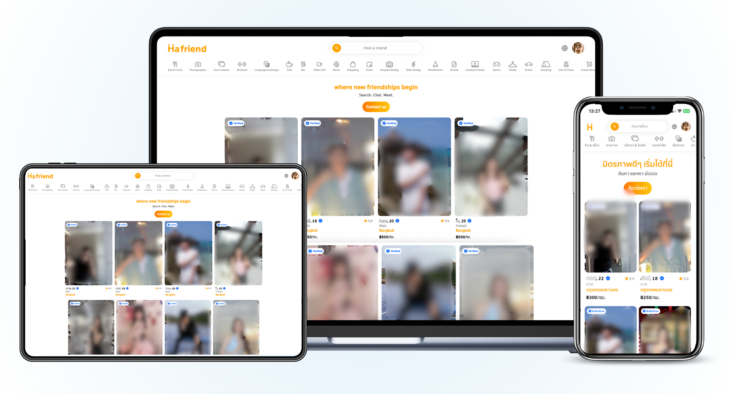The width and height of the screenshot is (730, 394).
Task: Pick the Cafe category on laptop
Action: pyautogui.click(x=289, y=66)
